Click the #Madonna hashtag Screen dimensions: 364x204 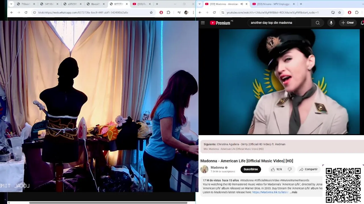(247, 180)
